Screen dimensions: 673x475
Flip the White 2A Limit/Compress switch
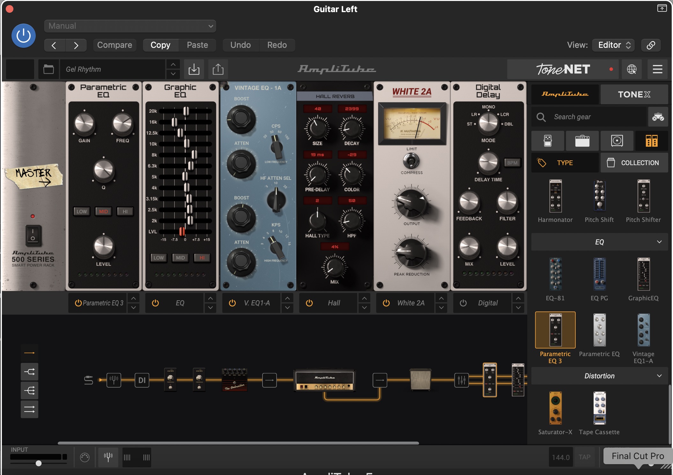click(411, 161)
